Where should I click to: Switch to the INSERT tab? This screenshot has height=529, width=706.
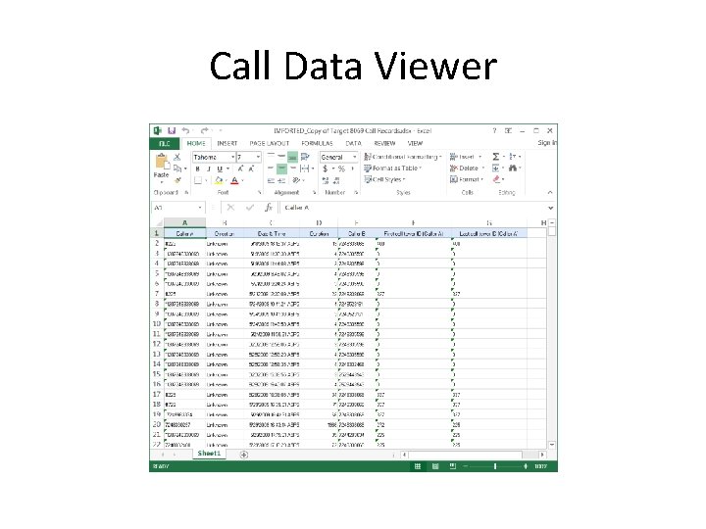[227, 143]
